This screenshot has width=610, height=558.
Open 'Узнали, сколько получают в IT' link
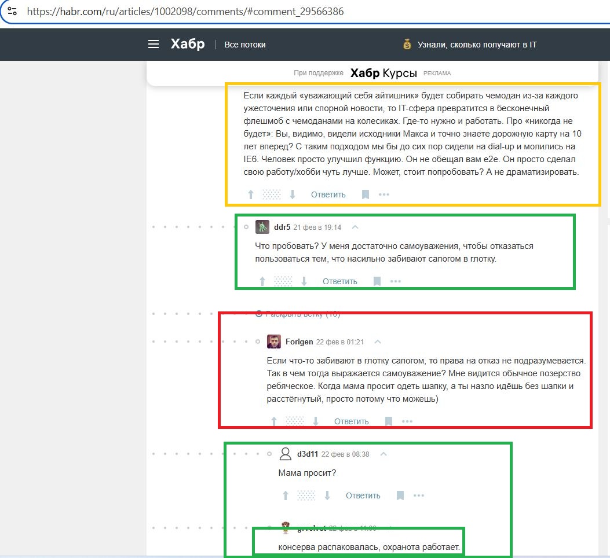[477, 44]
